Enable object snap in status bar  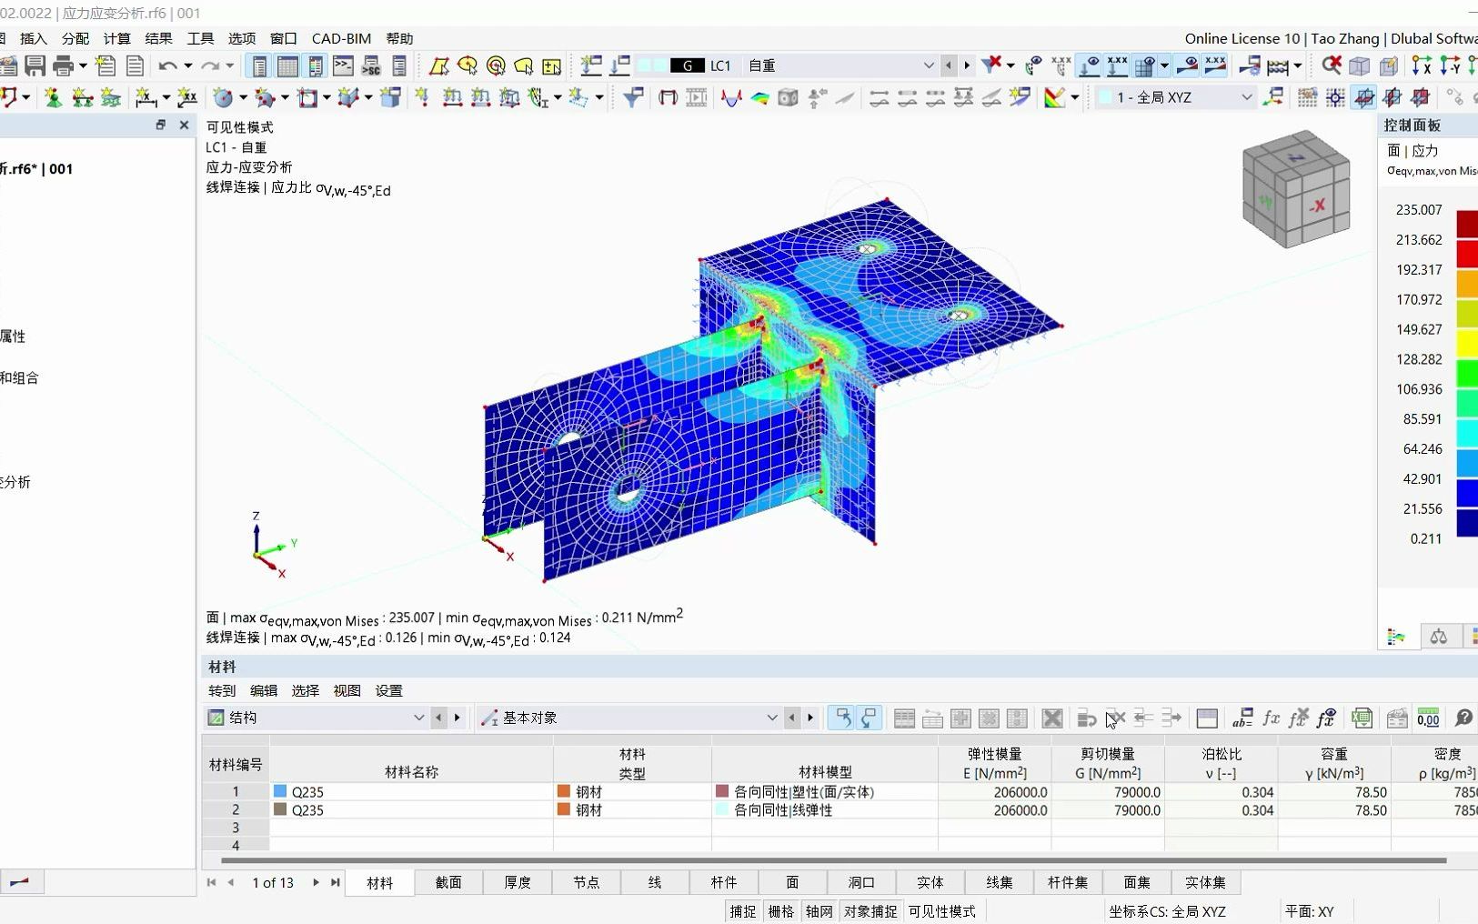point(871,910)
